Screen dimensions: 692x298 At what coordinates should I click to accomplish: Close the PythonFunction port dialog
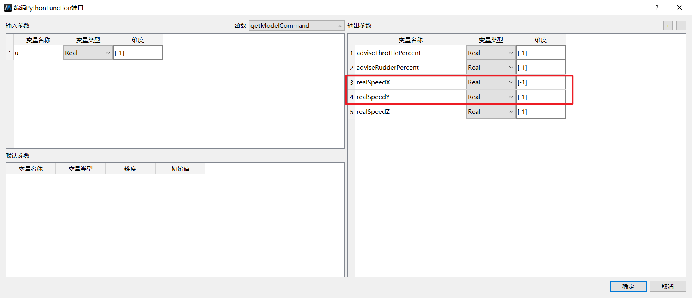point(680,8)
